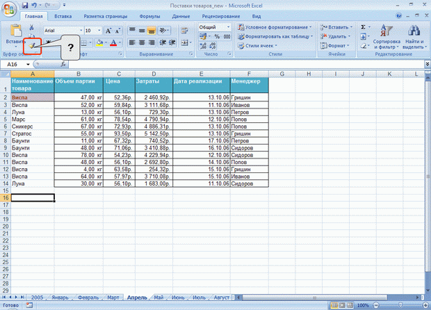This screenshot has width=431, height=310.
Task: Open Сортировка и фильтр menu
Action: 387,37
